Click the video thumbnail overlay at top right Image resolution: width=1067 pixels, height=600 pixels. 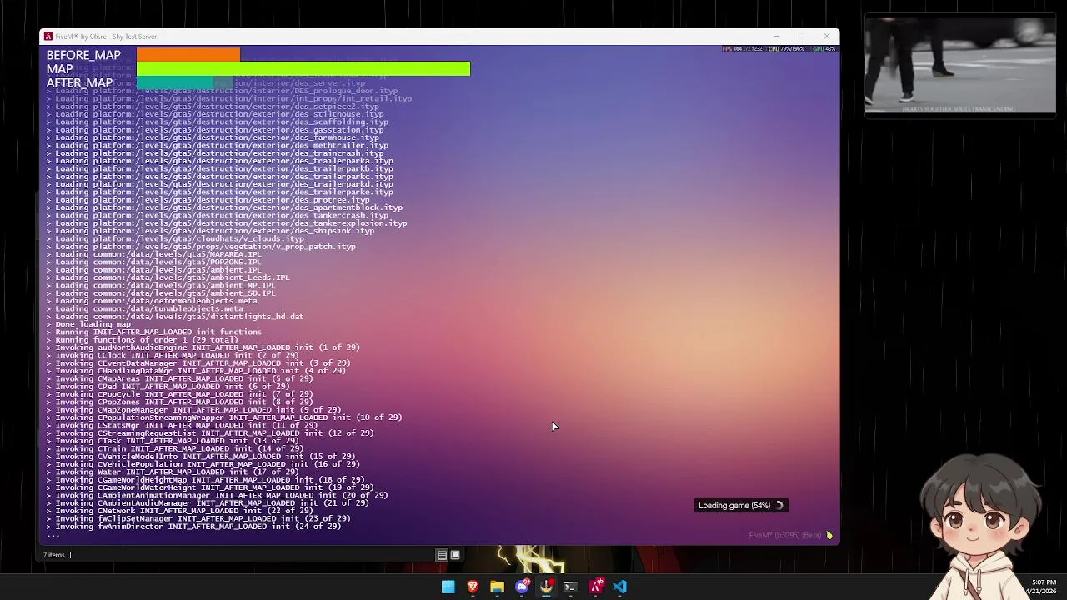960,65
